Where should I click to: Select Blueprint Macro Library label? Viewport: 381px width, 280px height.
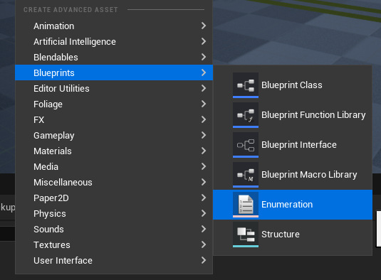coord(309,175)
